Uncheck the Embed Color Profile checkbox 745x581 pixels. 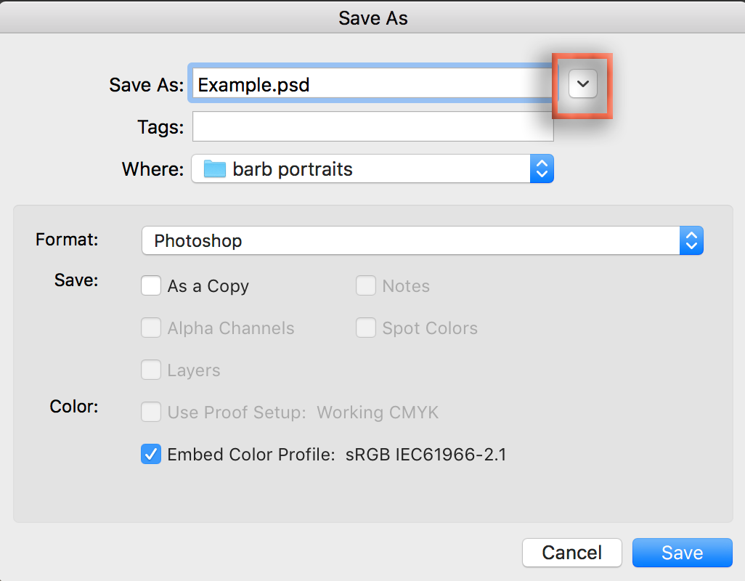click(151, 455)
